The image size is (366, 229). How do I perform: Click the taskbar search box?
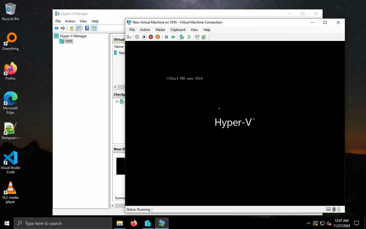(x=63, y=223)
